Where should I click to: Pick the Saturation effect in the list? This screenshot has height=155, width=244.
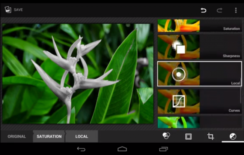coord(199,25)
